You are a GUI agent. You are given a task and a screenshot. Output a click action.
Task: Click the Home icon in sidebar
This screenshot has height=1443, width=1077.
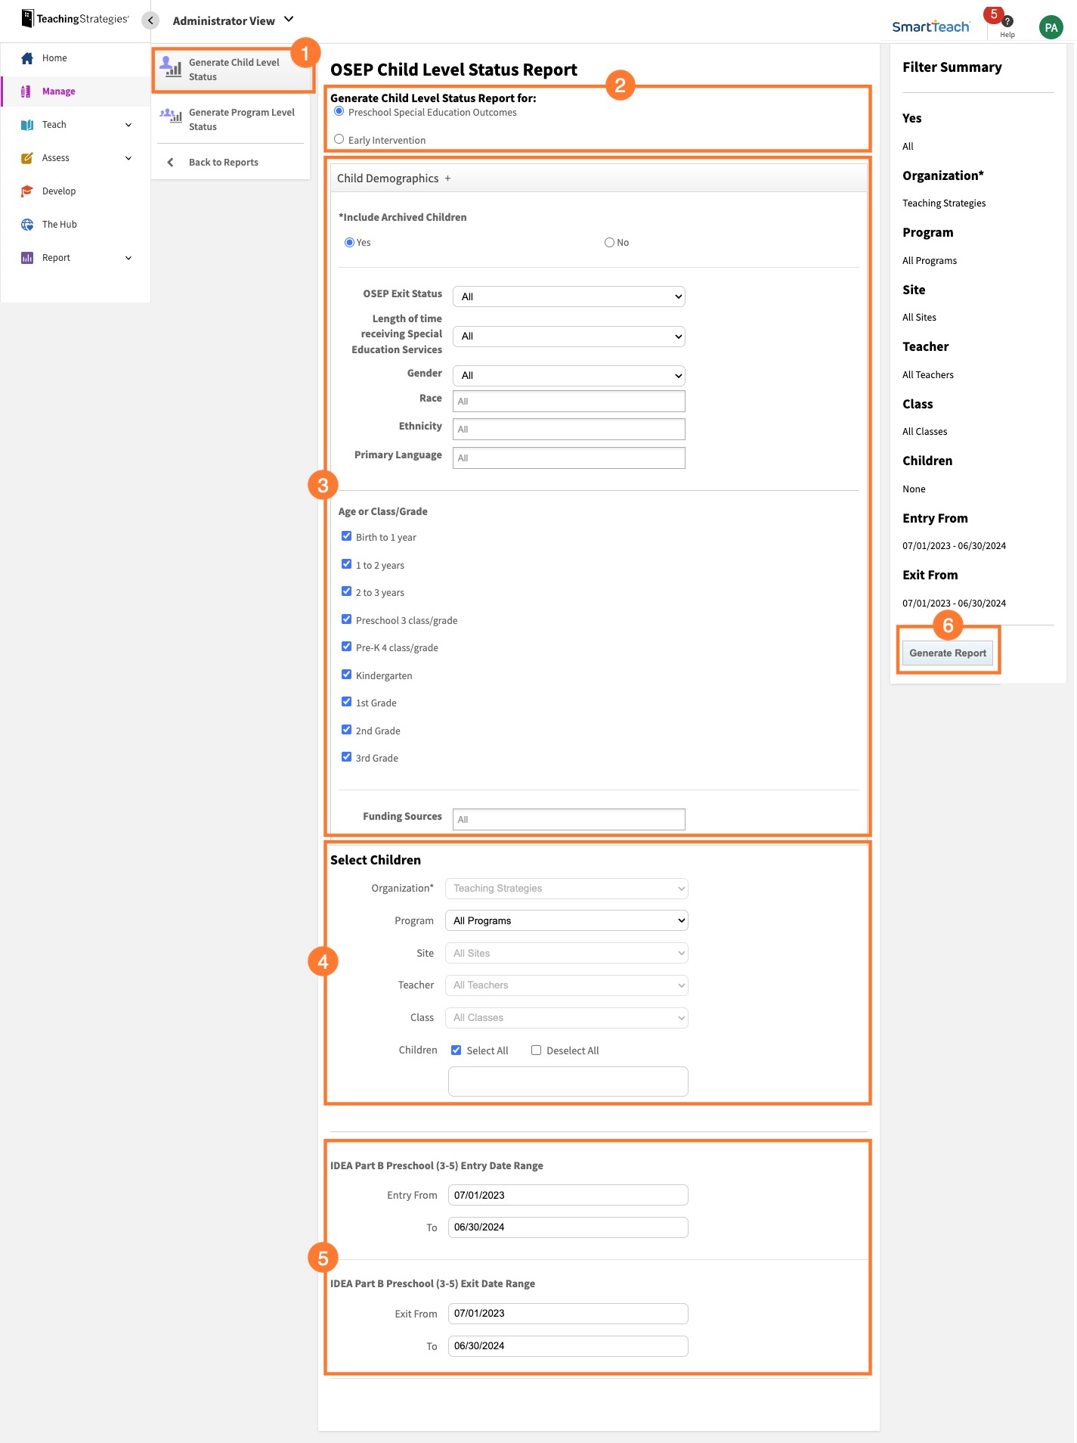coord(27,58)
